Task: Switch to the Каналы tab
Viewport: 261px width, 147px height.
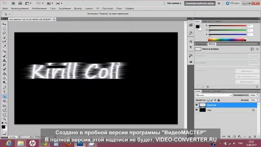Action: pyautogui.click(x=206, y=91)
